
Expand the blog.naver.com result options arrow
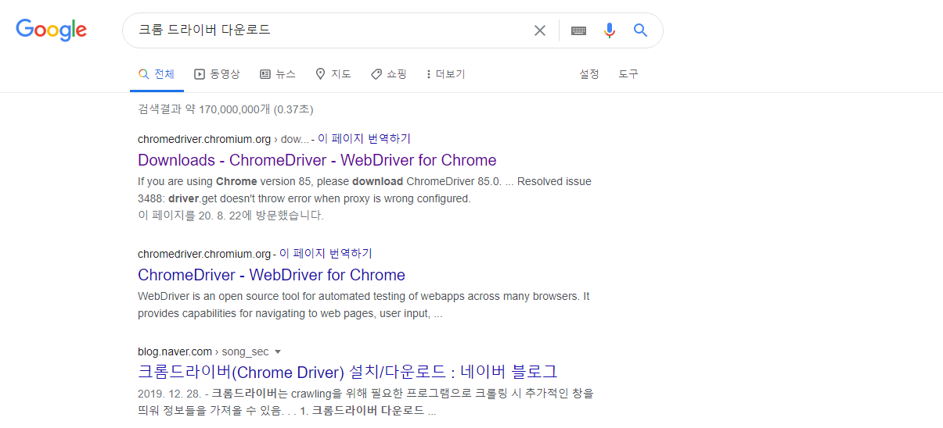pos(278,351)
